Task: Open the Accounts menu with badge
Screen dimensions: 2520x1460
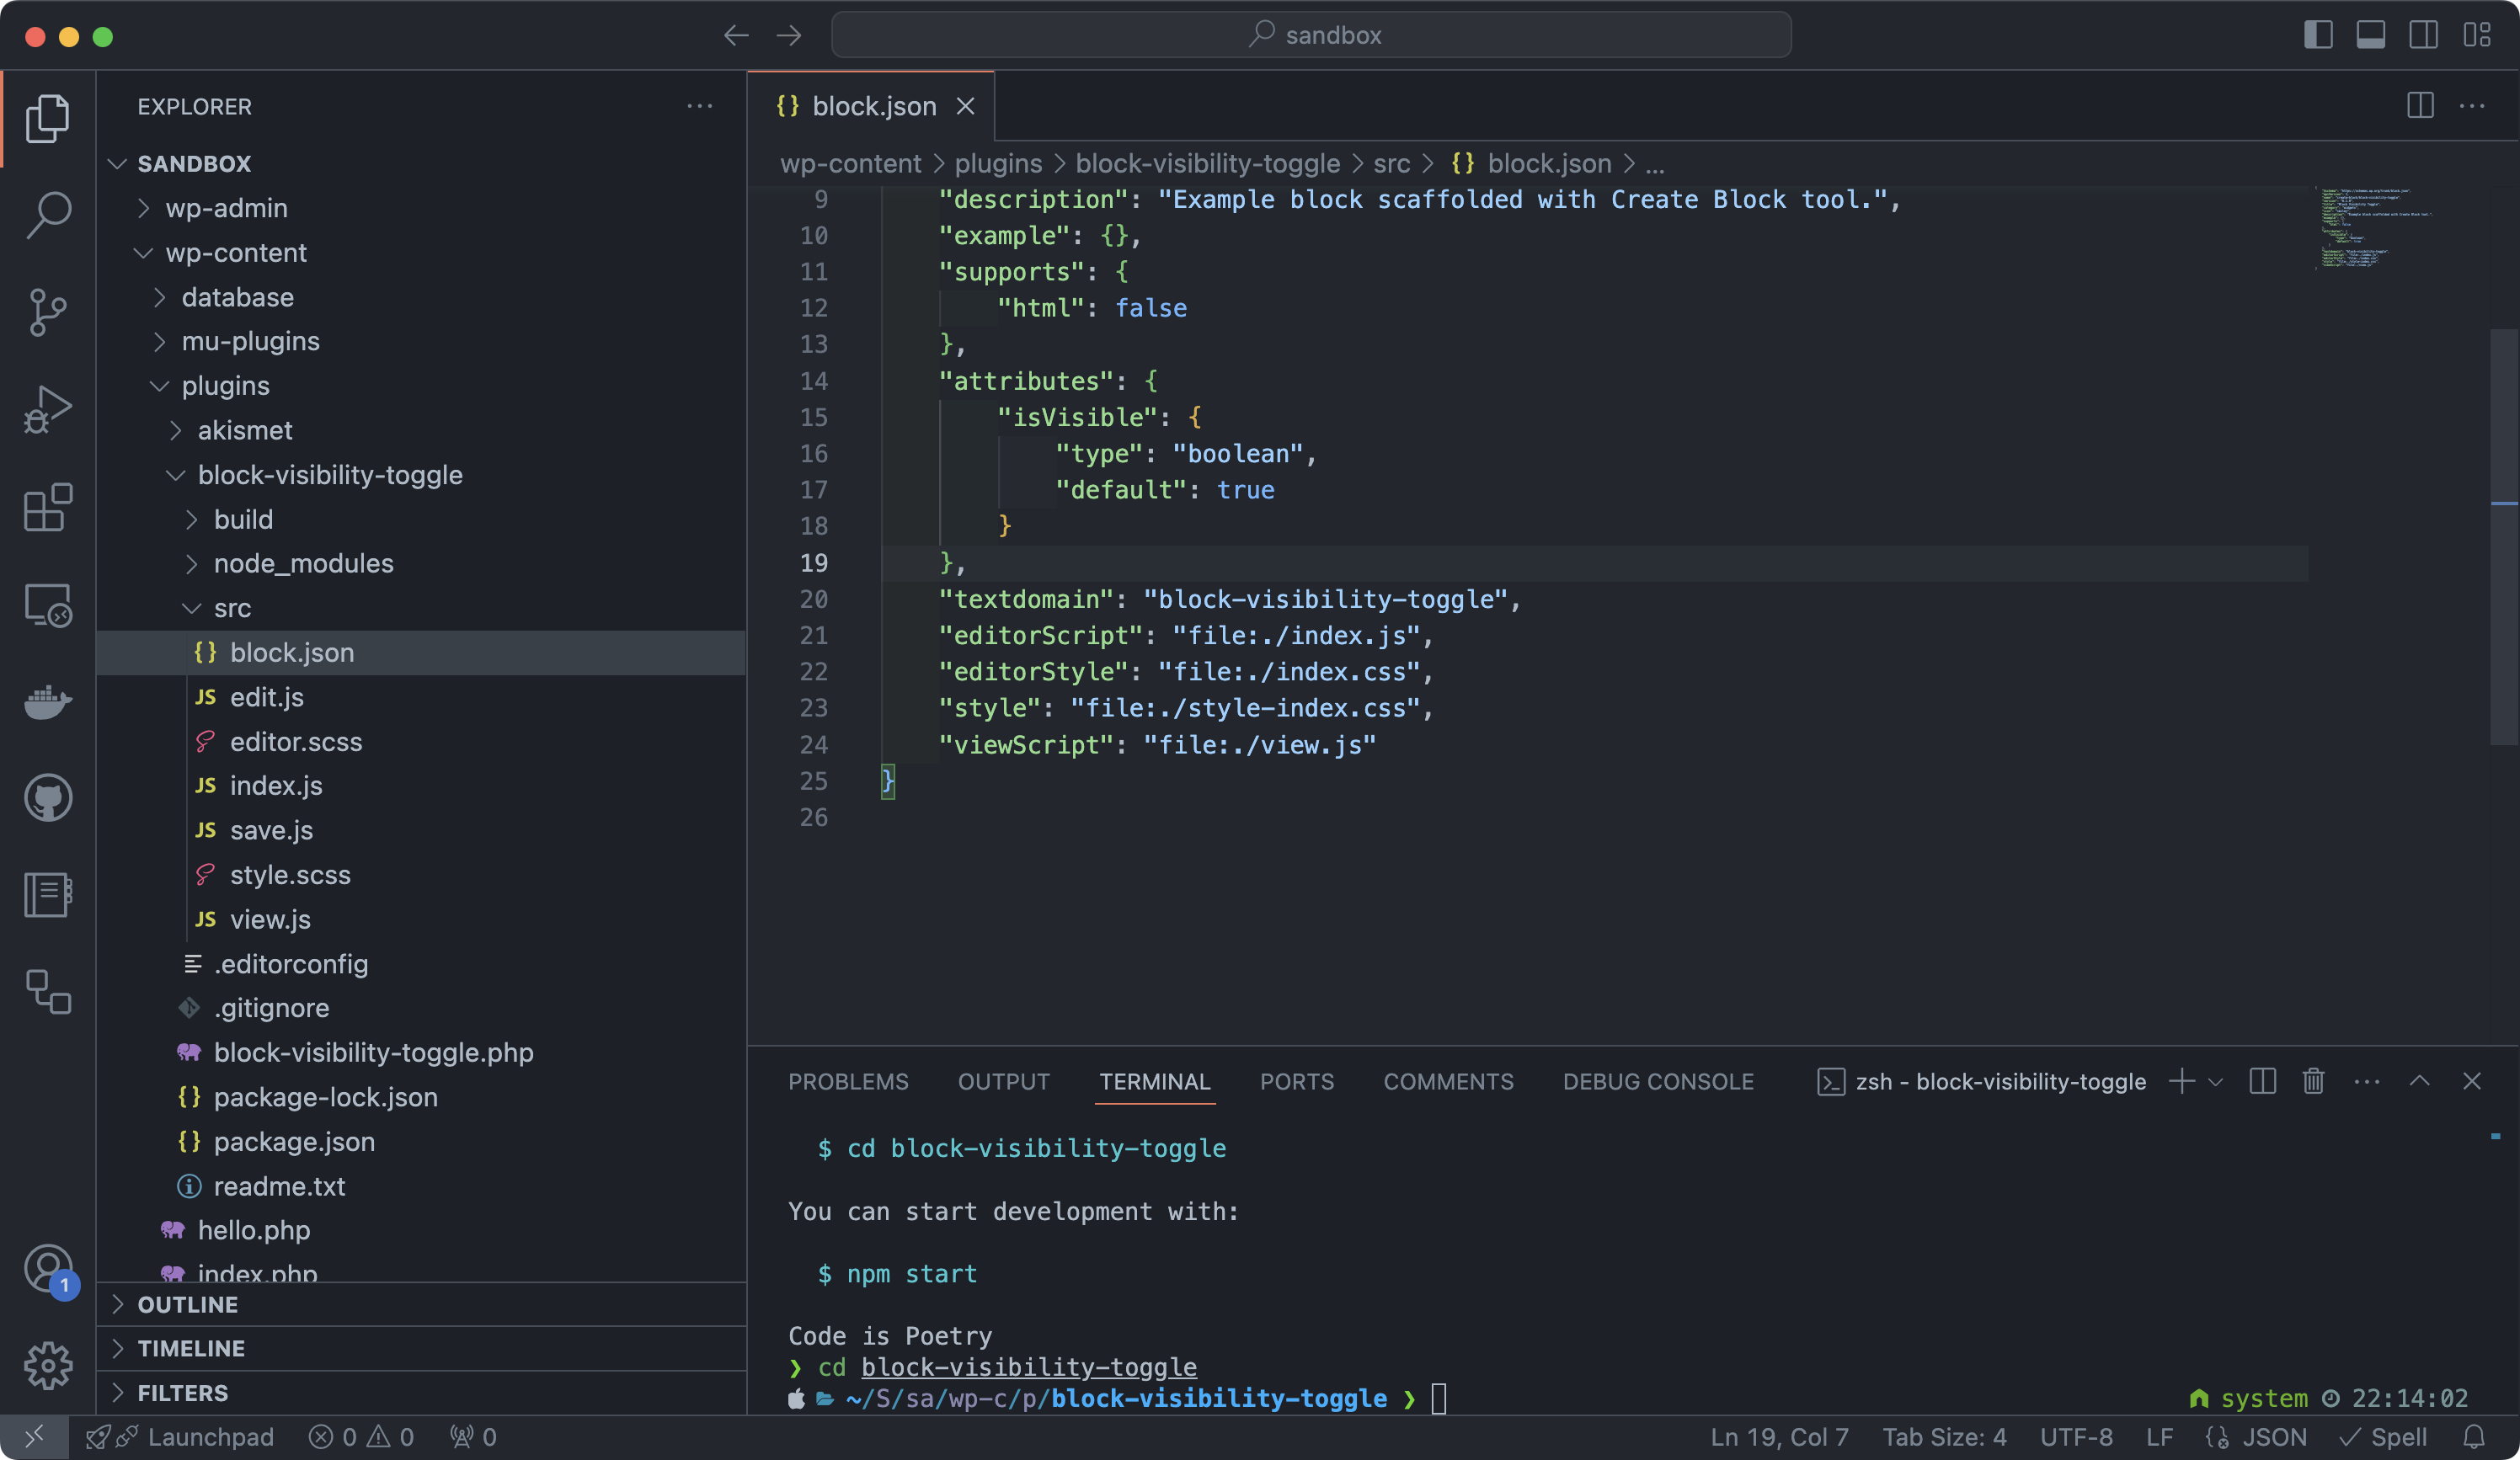Action: (48, 1269)
